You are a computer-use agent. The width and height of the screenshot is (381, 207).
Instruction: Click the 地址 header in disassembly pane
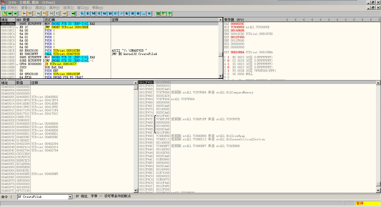[8, 20]
